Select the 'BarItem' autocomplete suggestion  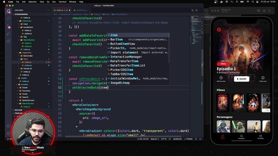[x=138, y=39]
